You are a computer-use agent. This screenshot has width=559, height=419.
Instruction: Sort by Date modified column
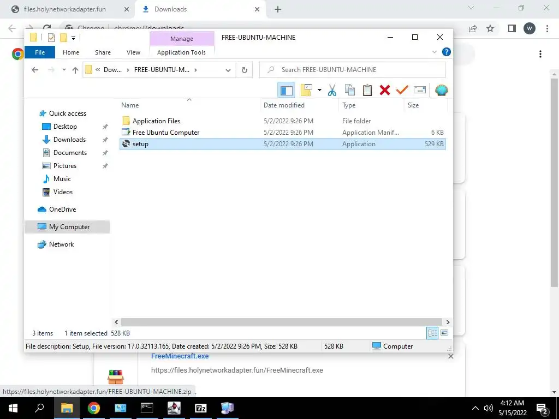click(300, 105)
